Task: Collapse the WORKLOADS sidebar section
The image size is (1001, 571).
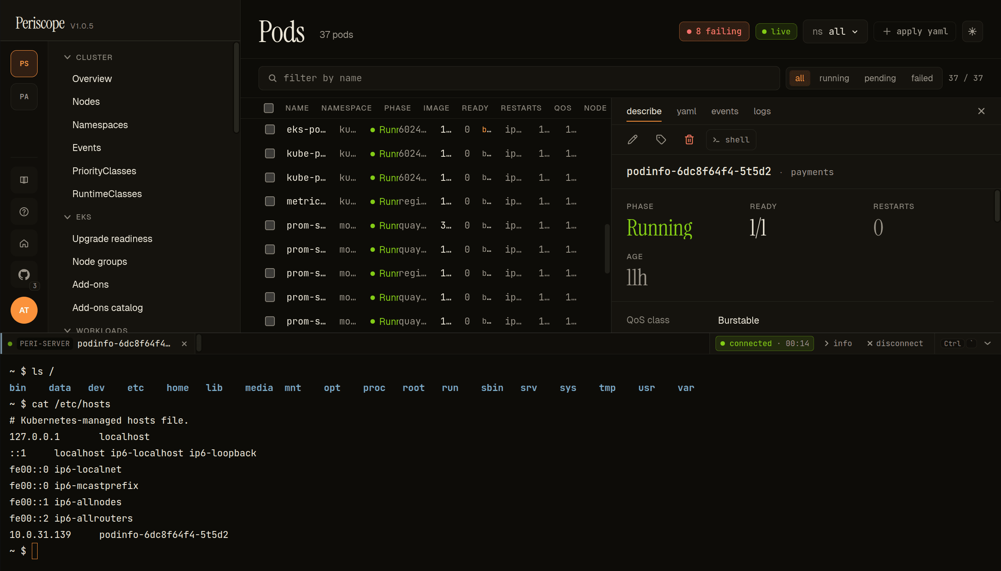Action: pos(96,330)
